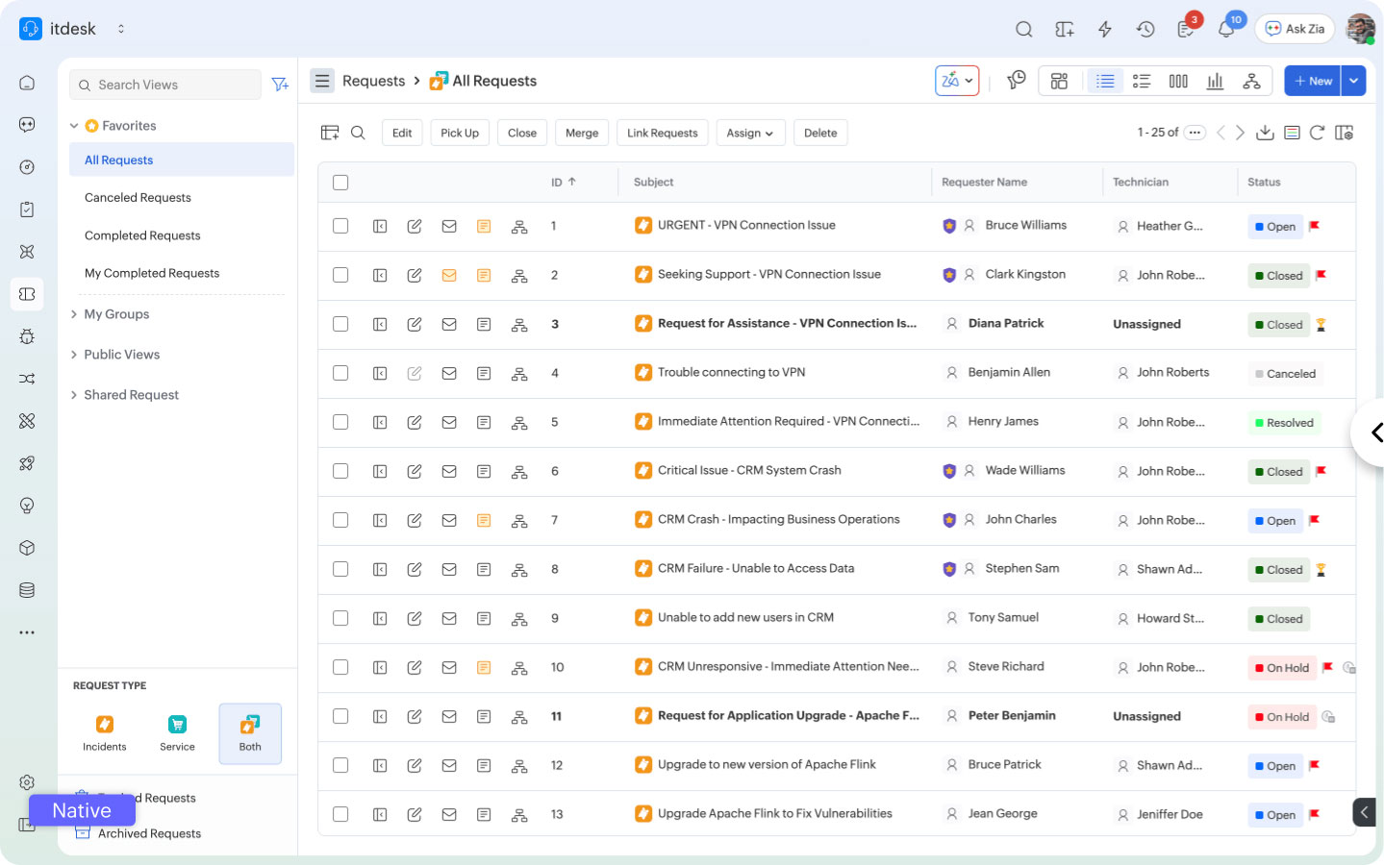
Task: Select the My Completed Requests view
Action: (x=152, y=273)
